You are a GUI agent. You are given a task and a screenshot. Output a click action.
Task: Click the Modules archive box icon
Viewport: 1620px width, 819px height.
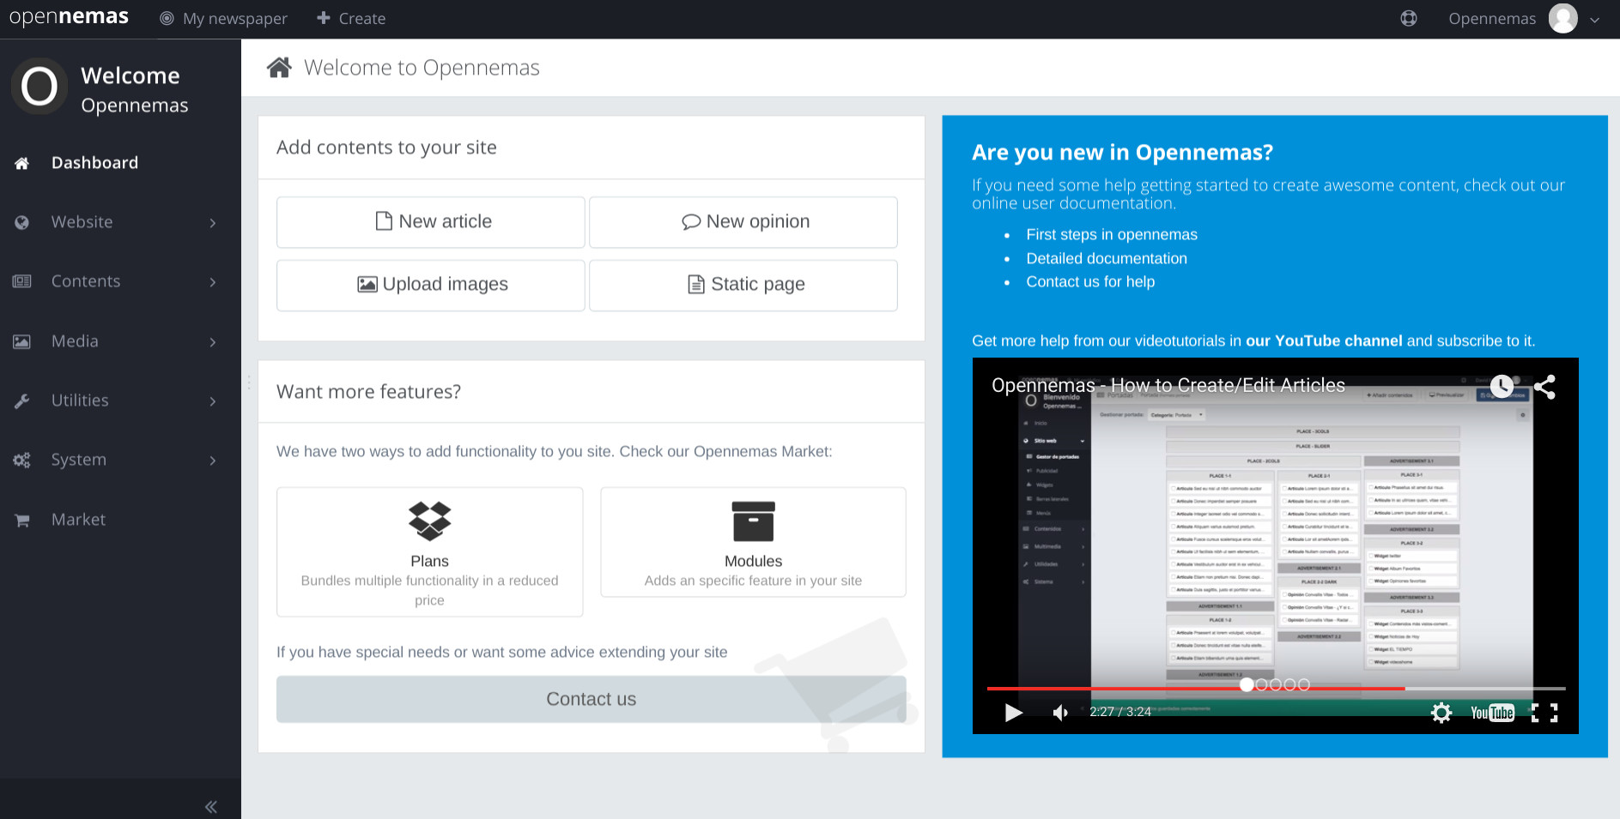click(x=753, y=521)
